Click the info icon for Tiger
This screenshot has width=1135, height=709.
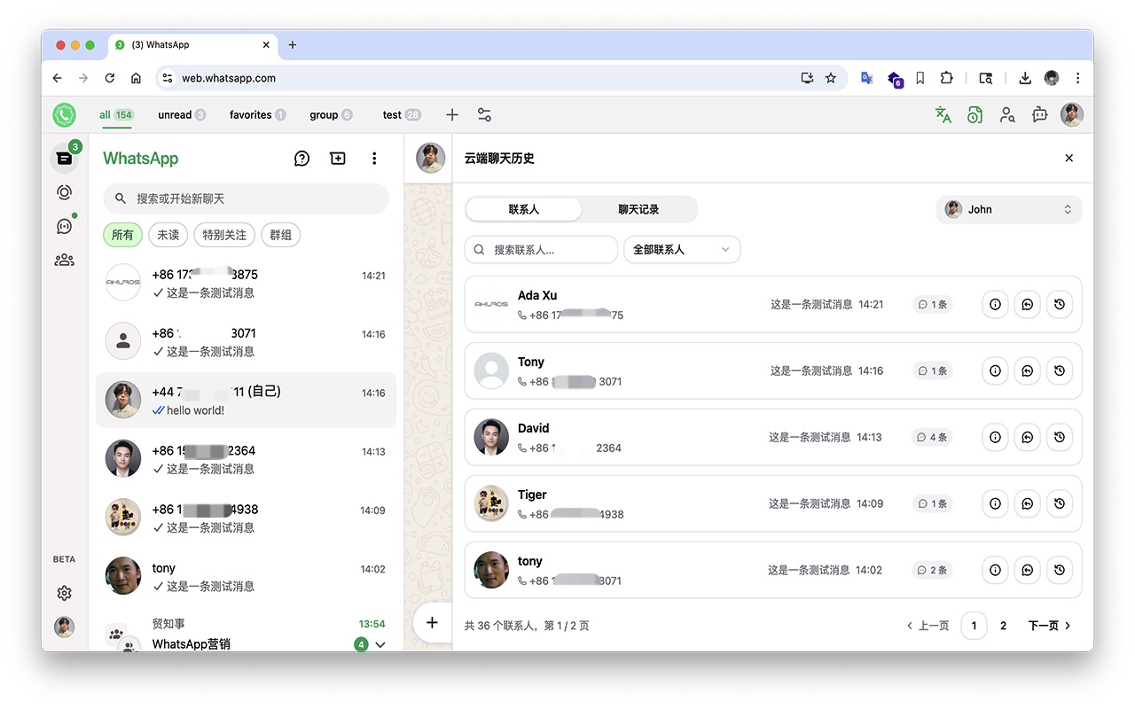pos(995,503)
